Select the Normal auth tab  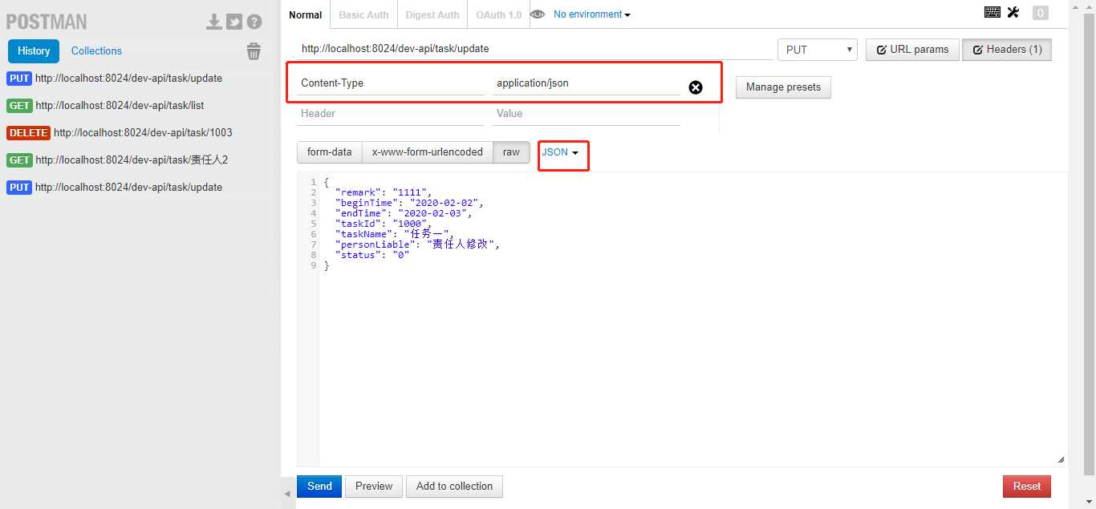[305, 14]
